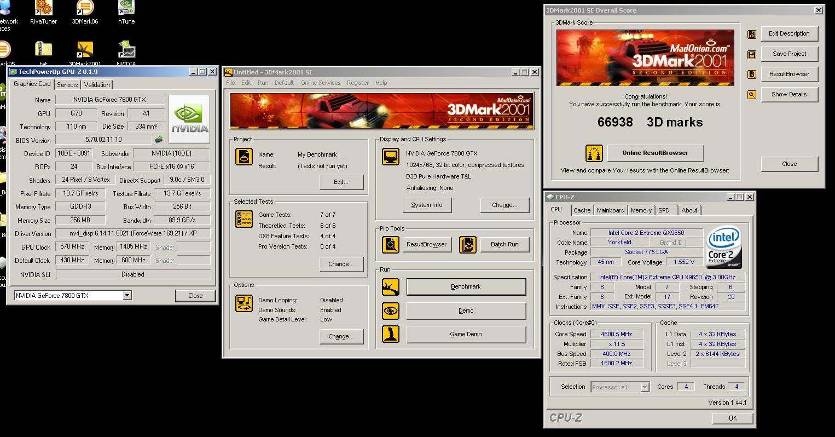Click the Edit... button under Project
The width and height of the screenshot is (835, 437).
point(341,182)
